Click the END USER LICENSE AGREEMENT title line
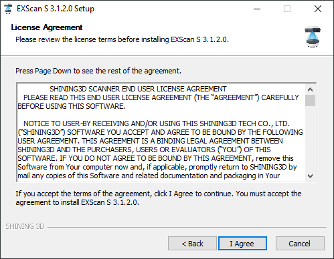Viewport: 334px width, 259px height. [138, 89]
